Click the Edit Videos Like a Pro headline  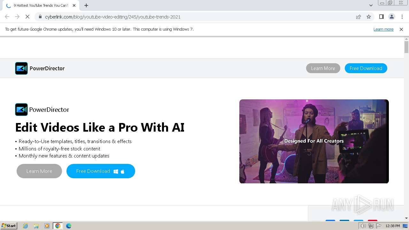[x=100, y=127]
